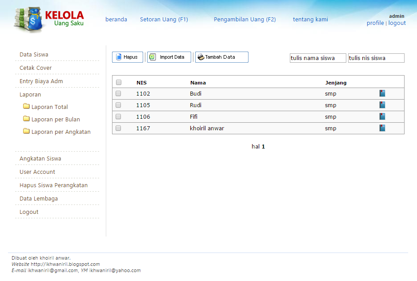Viewport: 417px width, 281px height.
Task: Open Angkatan Siswa in the sidebar
Action: [40, 159]
